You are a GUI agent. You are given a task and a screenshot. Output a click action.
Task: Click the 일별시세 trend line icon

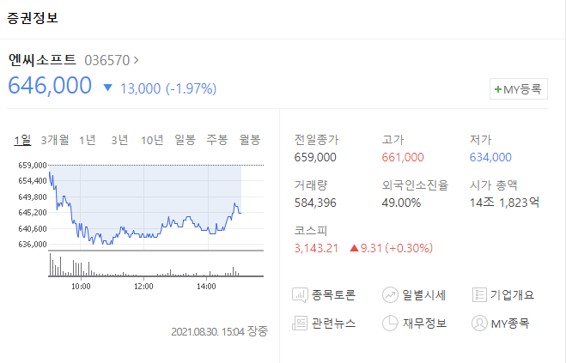point(390,295)
